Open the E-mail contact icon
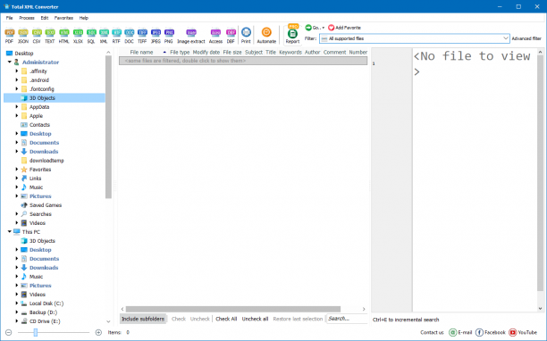 [452, 332]
